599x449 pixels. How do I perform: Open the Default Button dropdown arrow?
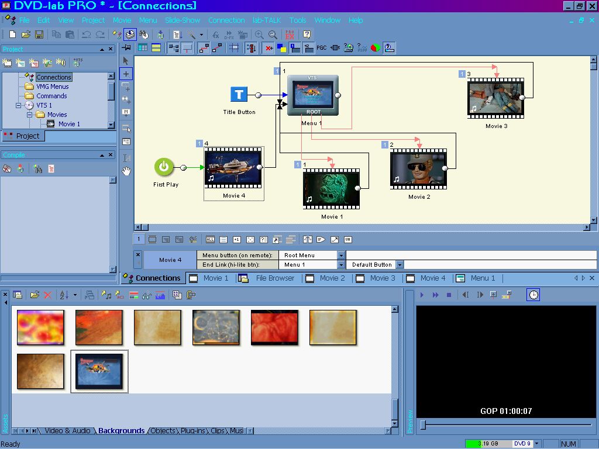pos(400,265)
